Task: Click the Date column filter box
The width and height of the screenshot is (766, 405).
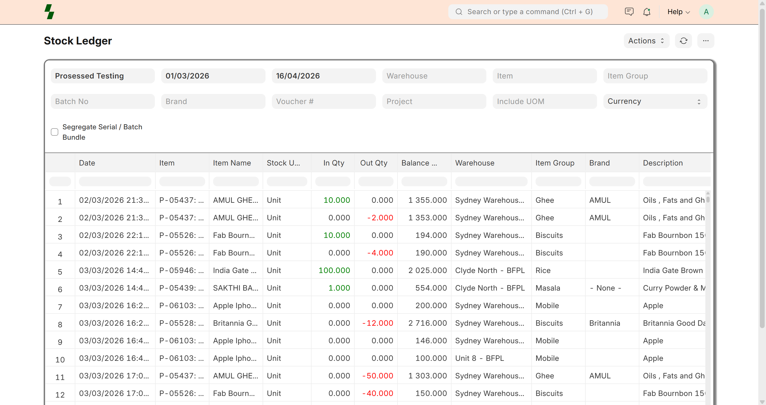Action: point(115,181)
